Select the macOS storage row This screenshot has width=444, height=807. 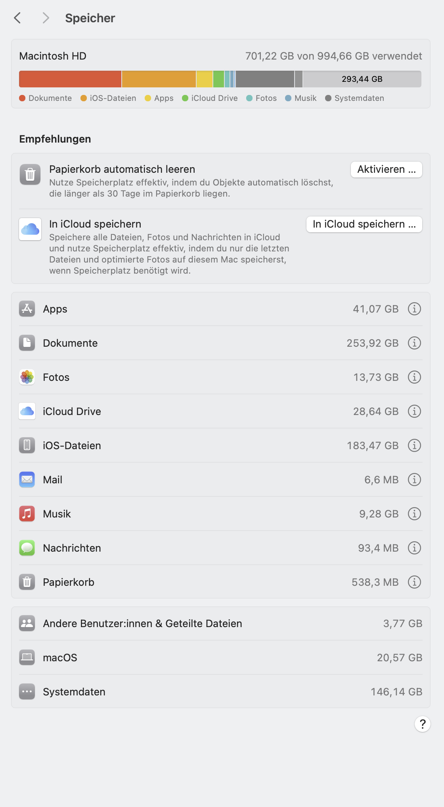tap(221, 658)
